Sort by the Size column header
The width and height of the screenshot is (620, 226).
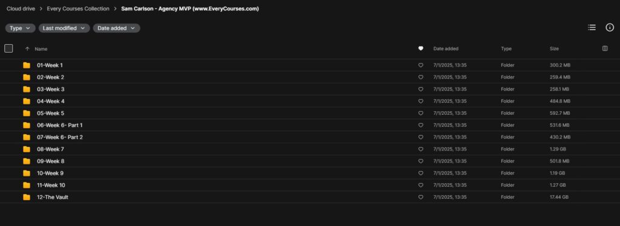554,49
